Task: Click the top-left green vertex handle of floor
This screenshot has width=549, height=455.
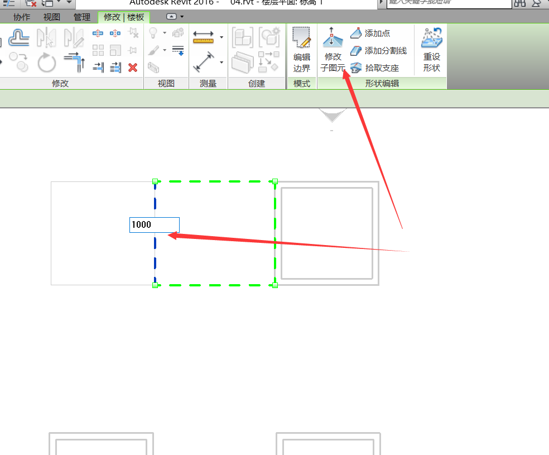Action: tap(155, 181)
